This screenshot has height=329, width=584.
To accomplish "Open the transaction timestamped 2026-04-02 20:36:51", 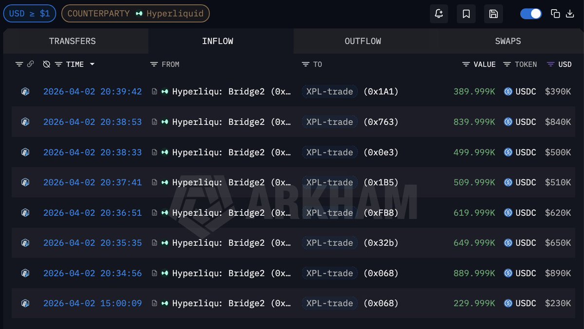I will pyautogui.click(x=93, y=213).
